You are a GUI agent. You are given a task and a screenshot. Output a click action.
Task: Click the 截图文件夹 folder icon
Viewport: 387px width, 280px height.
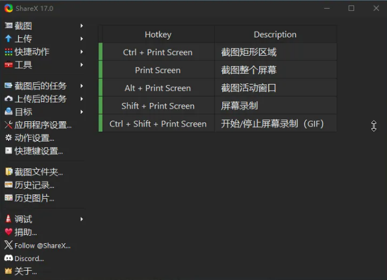(9, 171)
